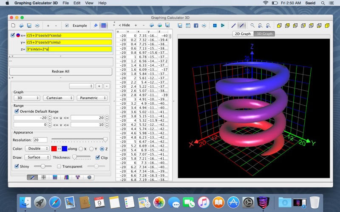Image resolution: width=340 pixels, height=212 pixels.
Task: Click the plus icon in equation toolbar
Action: click(x=48, y=25)
